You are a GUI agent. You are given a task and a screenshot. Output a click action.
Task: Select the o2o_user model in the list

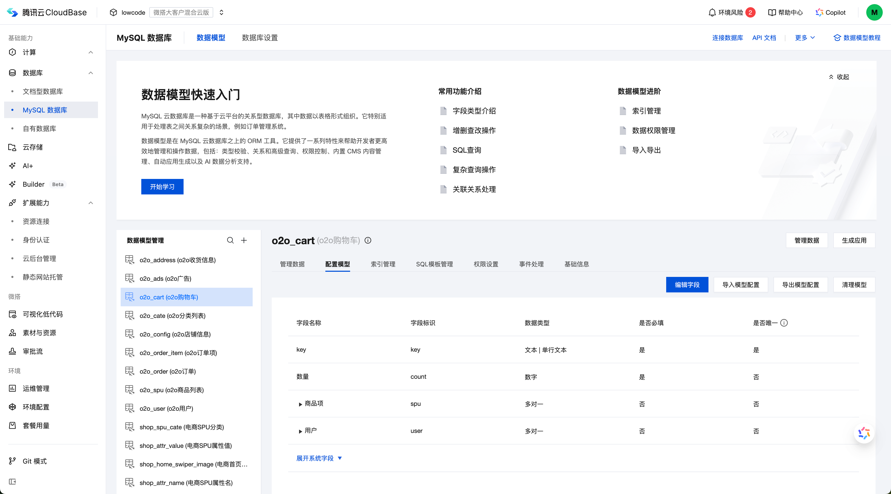[166, 408]
